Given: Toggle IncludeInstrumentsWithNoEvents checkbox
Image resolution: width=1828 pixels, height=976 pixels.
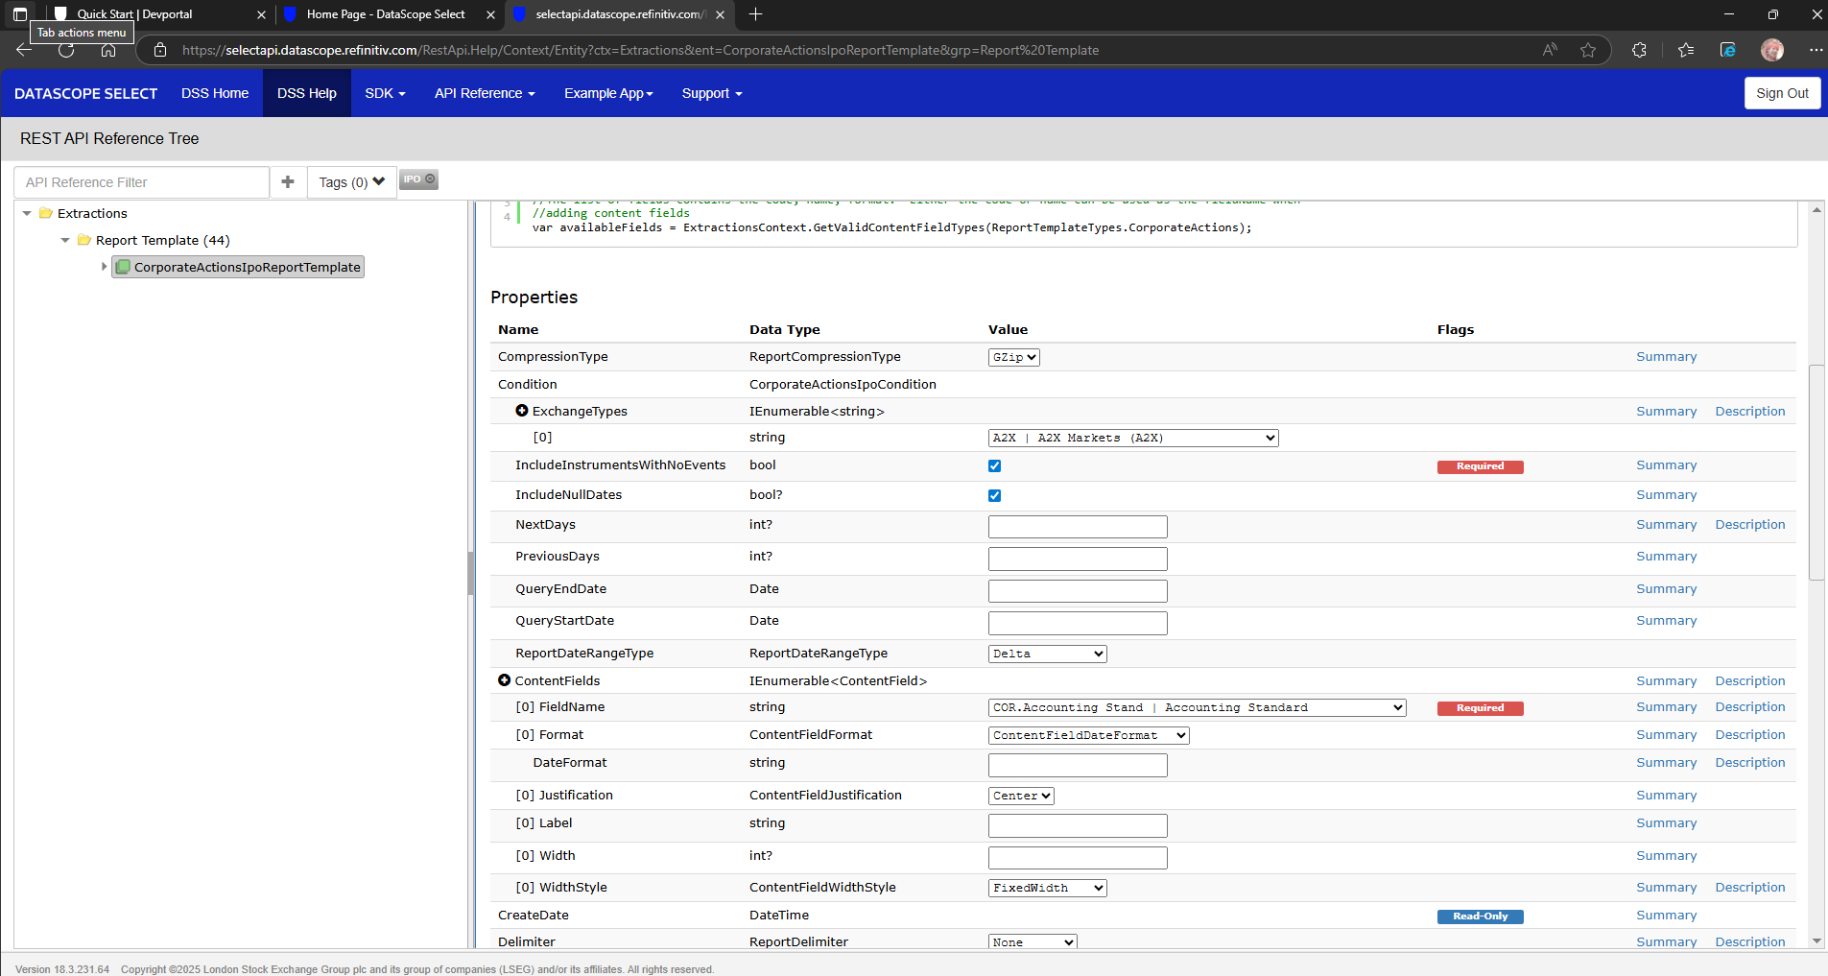Looking at the screenshot, I should (994, 465).
